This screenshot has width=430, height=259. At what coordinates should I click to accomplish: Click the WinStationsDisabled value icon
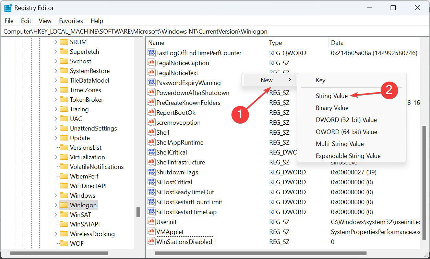point(151,242)
